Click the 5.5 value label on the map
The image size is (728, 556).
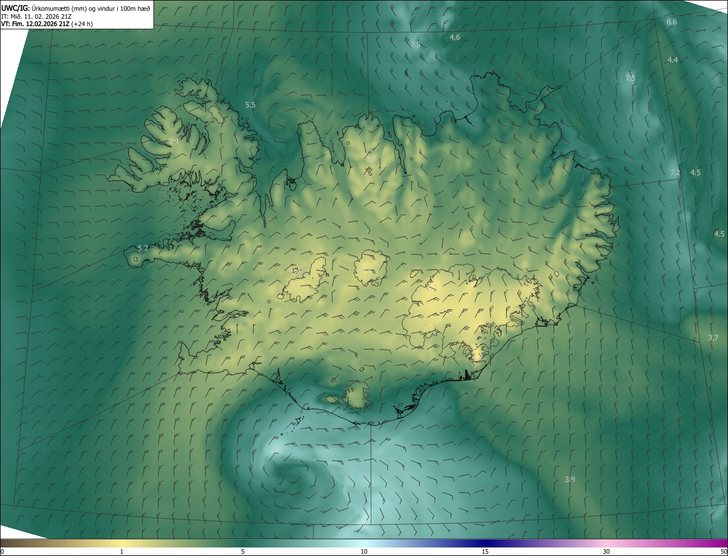tap(250, 105)
